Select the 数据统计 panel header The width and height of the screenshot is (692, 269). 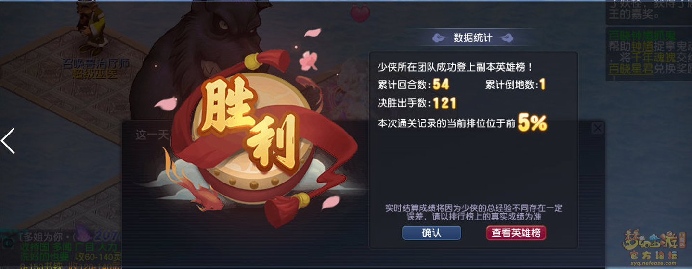click(473, 37)
